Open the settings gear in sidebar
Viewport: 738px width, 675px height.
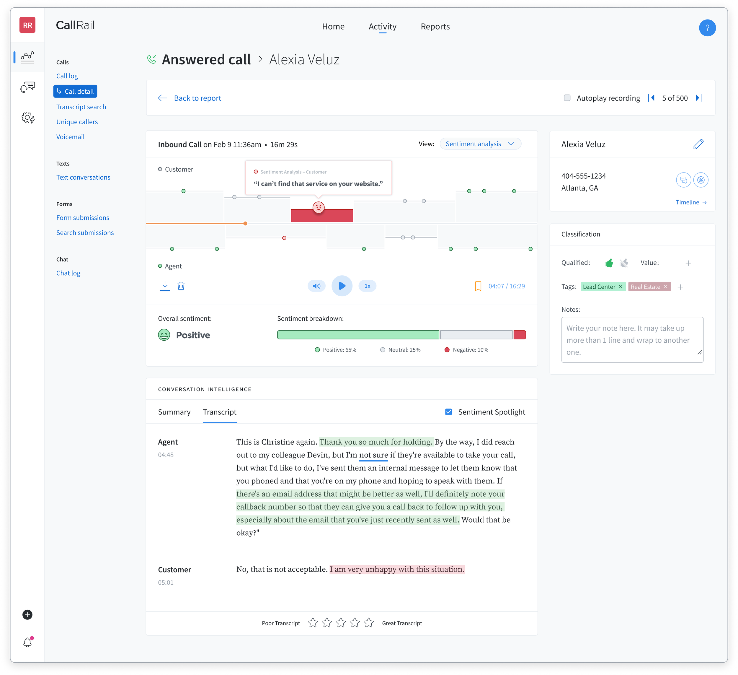(27, 118)
